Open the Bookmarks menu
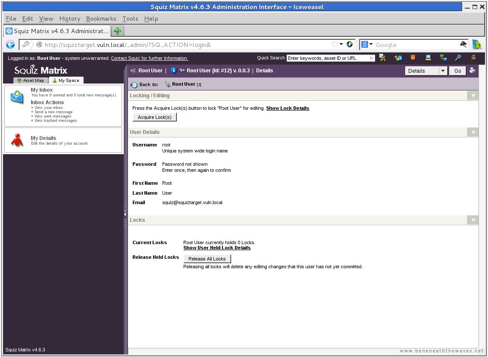This screenshot has width=488, height=357. tap(101, 19)
